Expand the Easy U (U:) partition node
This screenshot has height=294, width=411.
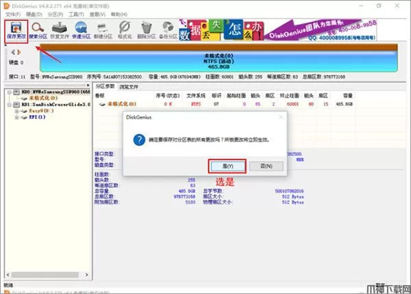point(16,111)
